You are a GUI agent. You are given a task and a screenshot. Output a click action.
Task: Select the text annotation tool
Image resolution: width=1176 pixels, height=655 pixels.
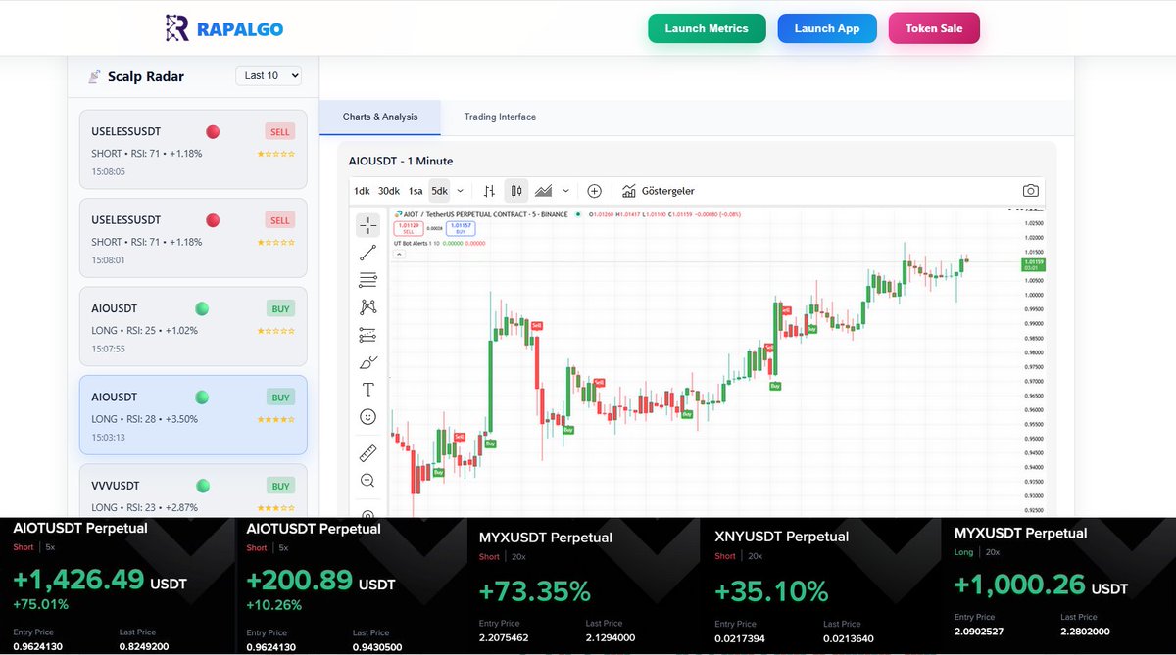367,390
